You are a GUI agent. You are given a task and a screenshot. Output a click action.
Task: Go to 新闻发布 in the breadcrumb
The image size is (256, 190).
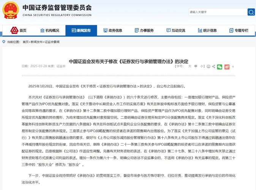pyautogui.click(x=37, y=42)
